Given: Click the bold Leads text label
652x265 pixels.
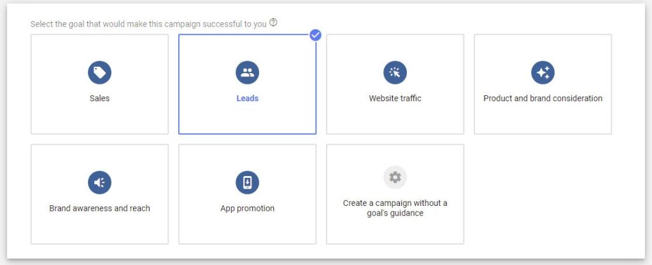Looking at the screenshot, I should [247, 99].
